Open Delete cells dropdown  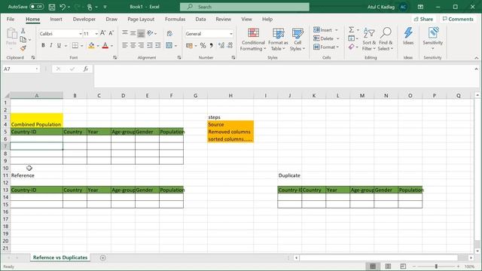point(337,38)
